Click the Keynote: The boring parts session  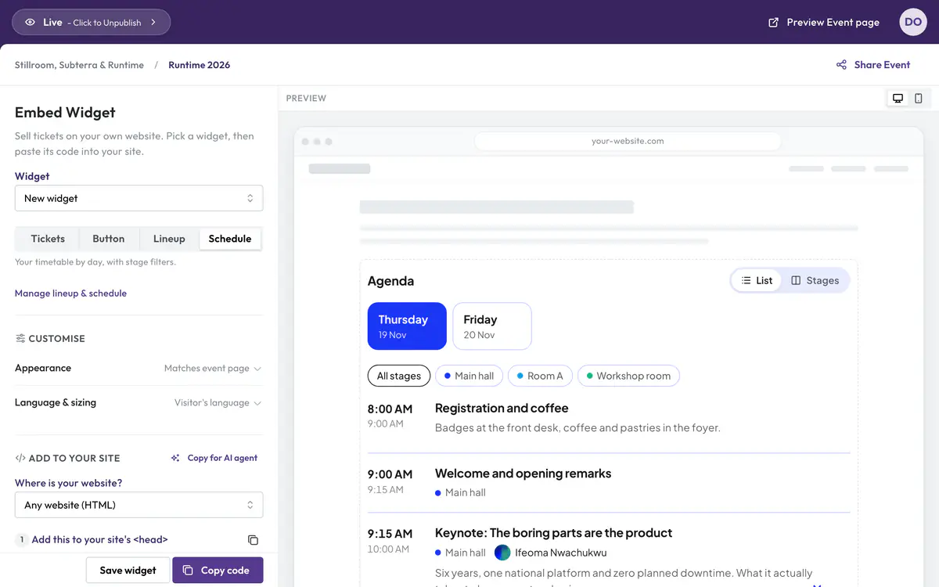click(553, 533)
